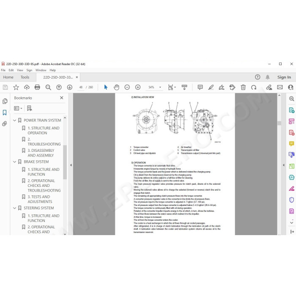Enable scrolling mode icon
The width and height of the screenshot is (296, 296).
(184, 87)
